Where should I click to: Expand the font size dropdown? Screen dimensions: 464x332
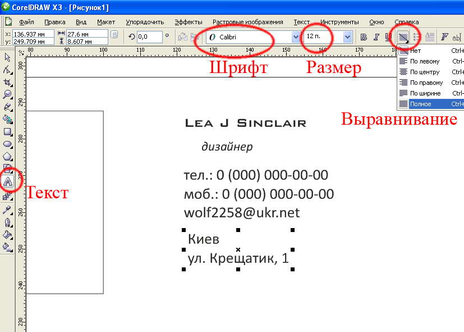pos(347,37)
